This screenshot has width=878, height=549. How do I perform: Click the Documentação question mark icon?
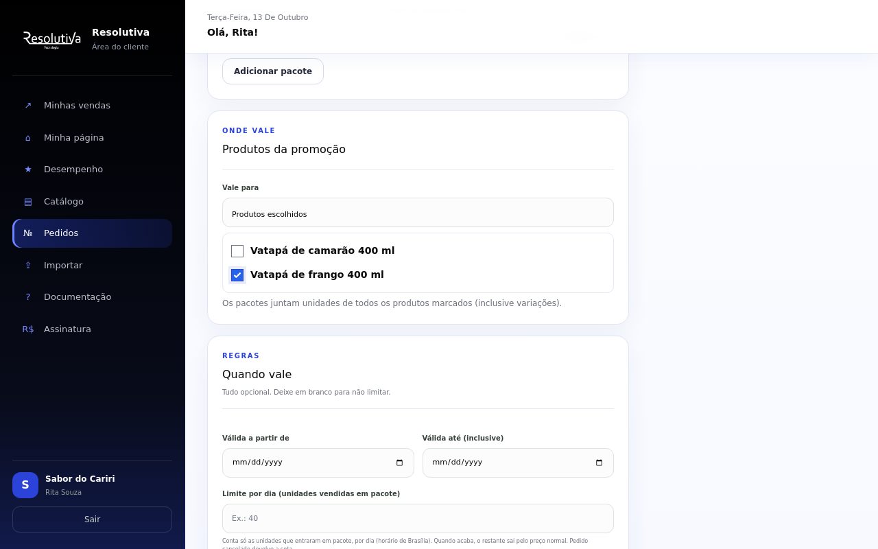coord(28,297)
